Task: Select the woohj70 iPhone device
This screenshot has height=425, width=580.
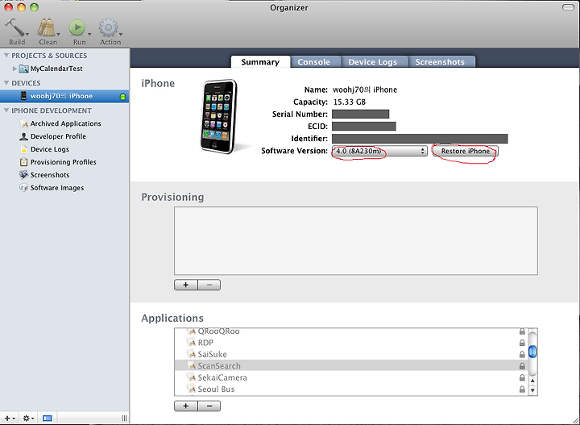Action: point(64,96)
